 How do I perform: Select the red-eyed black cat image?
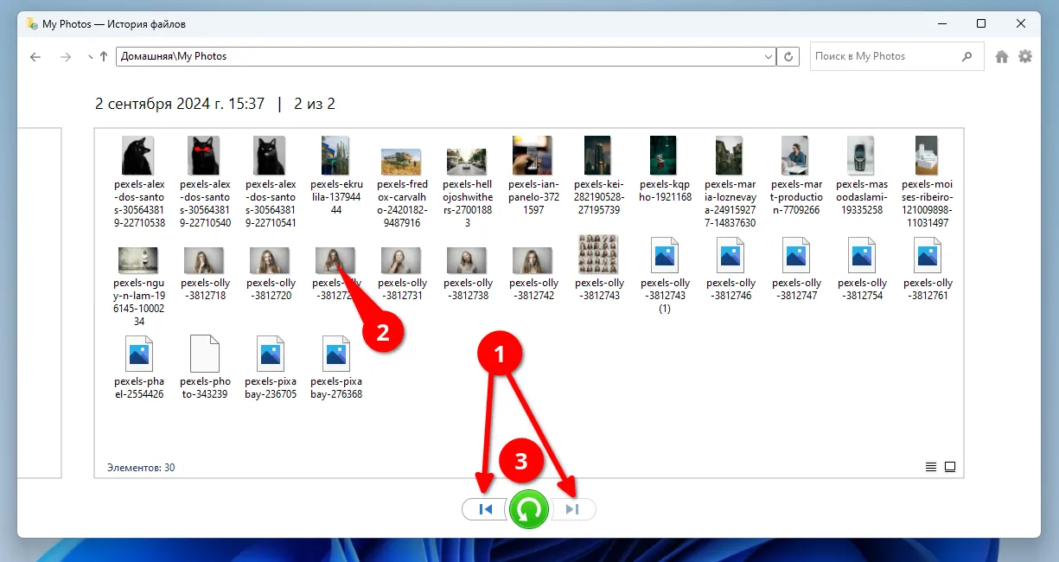coord(204,156)
